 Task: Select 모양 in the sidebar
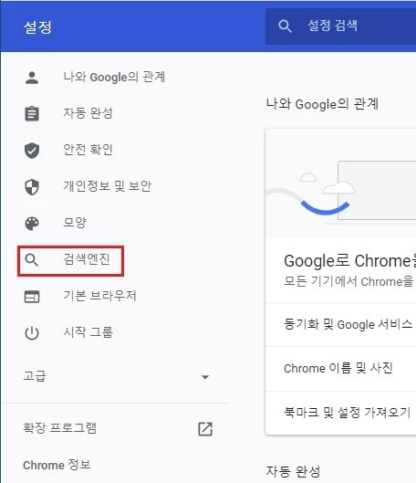pyautogui.click(x=75, y=223)
